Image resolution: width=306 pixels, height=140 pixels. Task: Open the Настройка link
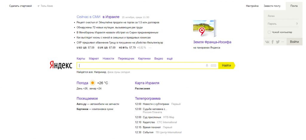click(x=252, y=6)
